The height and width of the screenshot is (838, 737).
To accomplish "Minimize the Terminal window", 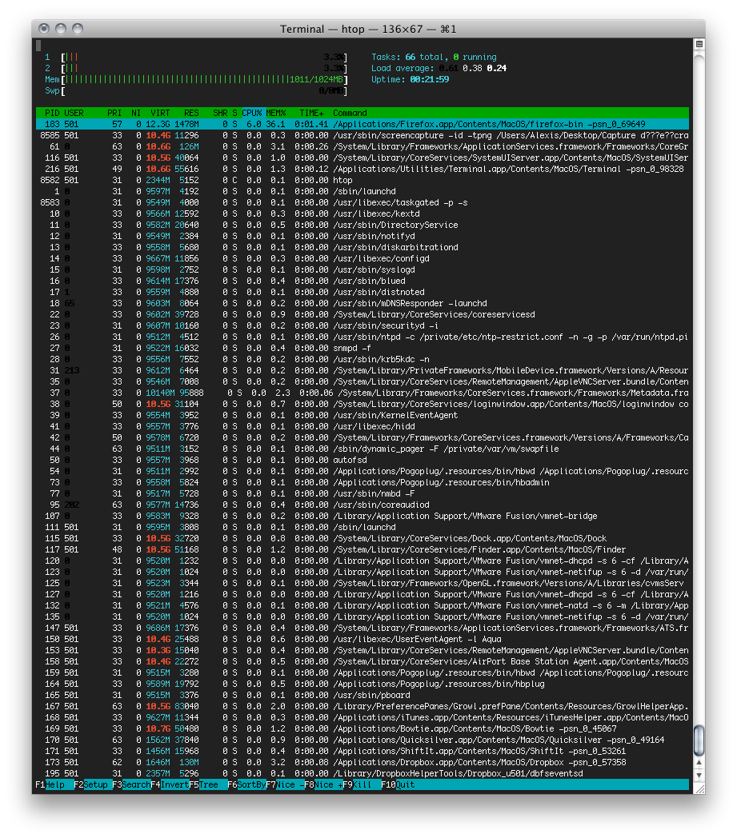I will pos(61,29).
